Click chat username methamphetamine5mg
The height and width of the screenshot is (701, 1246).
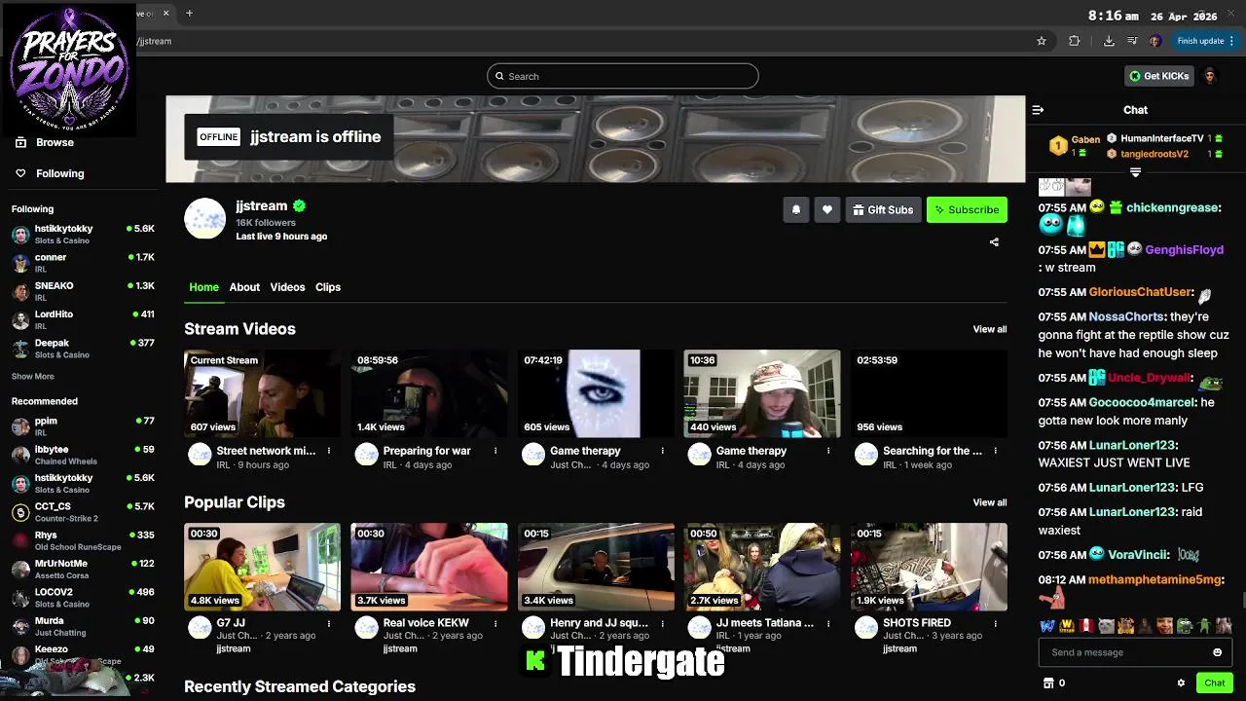point(1154,579)
